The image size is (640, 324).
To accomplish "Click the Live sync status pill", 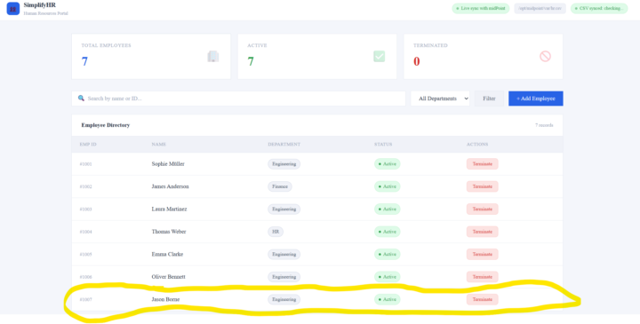I will click(480, 9).
